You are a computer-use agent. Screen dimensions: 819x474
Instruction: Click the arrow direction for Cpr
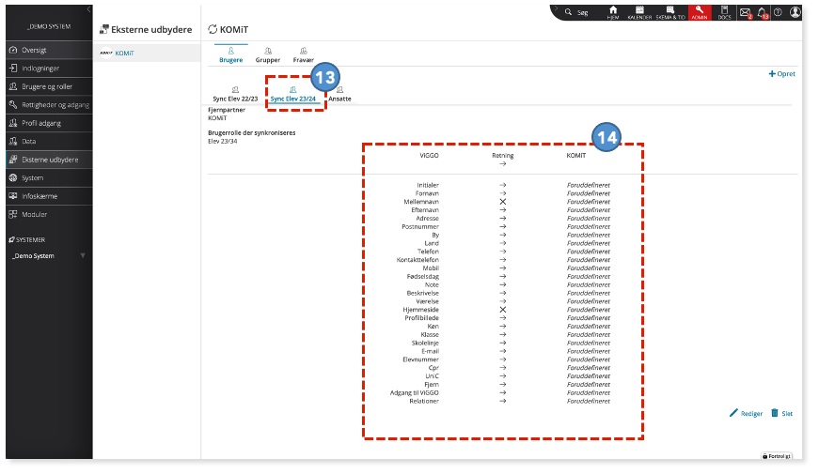(502, 368)
